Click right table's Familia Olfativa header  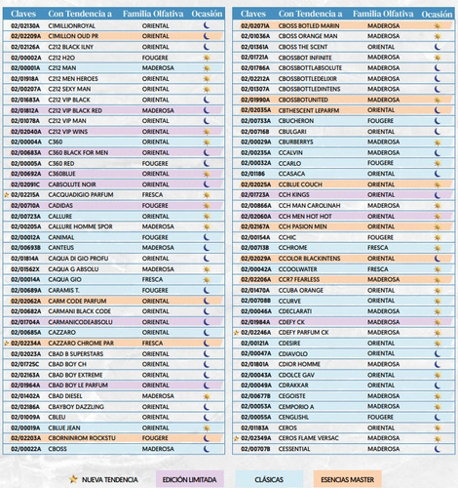click(x=383, y=14)
